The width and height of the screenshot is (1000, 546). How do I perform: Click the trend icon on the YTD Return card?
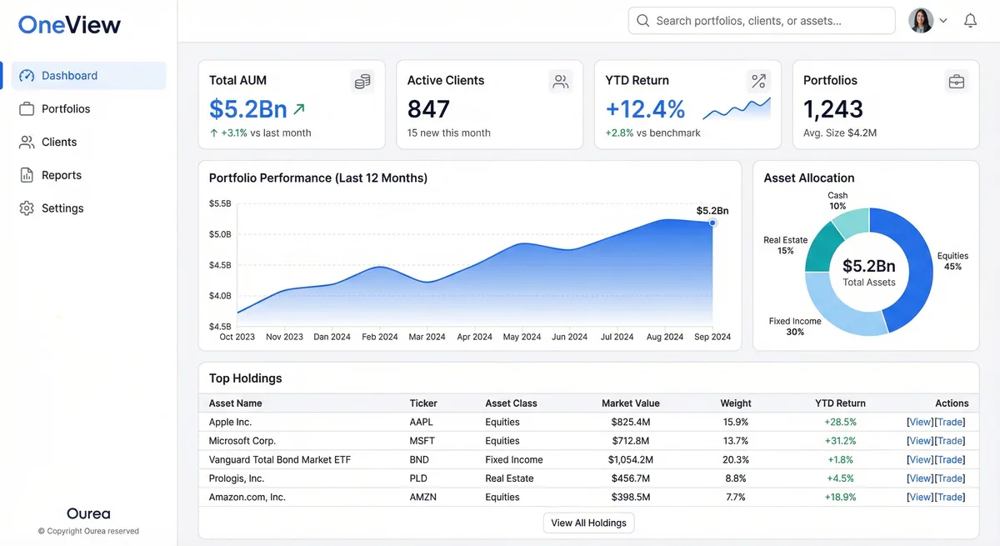pyautogui.click(x=758, y=81)
